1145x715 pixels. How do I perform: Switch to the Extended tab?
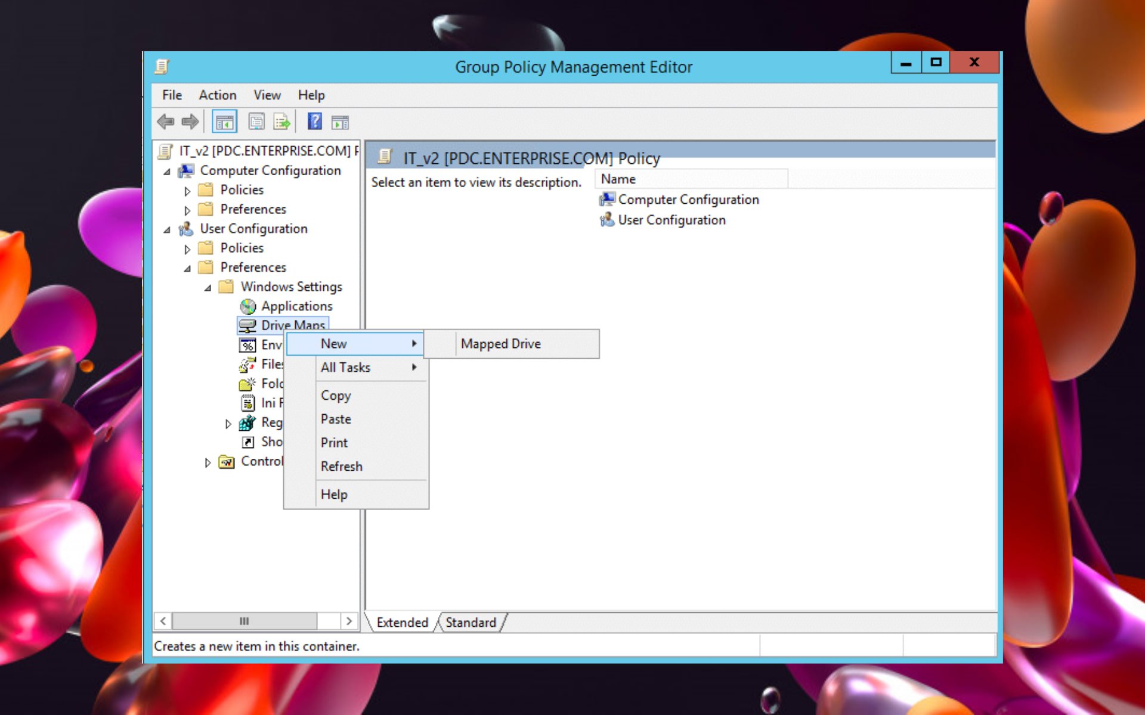point(403,623)
